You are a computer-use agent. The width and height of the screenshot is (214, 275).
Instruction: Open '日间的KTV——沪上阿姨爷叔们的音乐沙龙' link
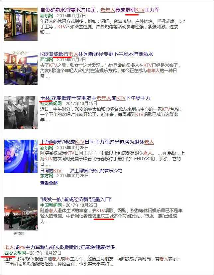81,171
